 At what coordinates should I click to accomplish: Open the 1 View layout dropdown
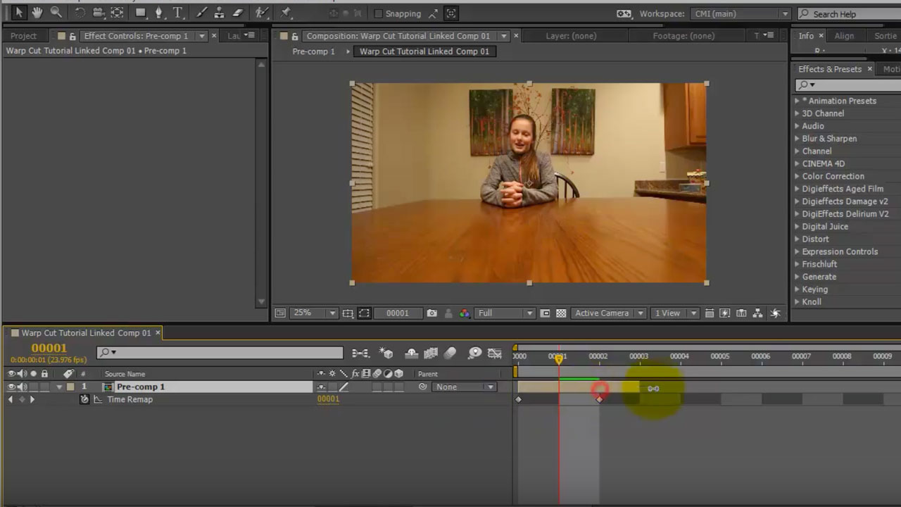[x=676, y=313]
